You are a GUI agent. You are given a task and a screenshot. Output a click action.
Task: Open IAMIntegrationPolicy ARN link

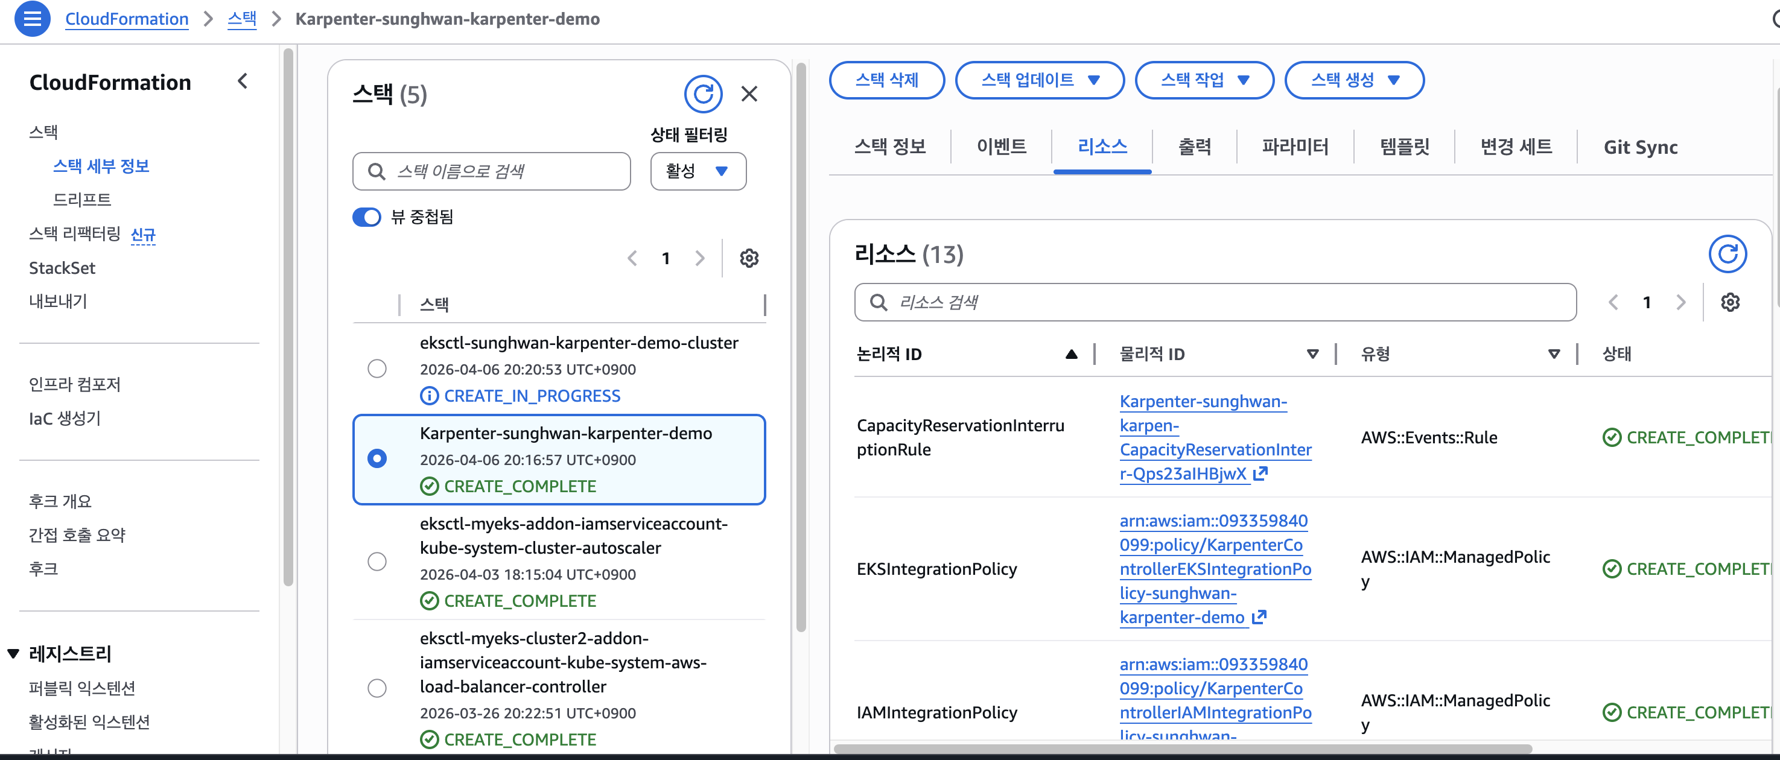(1215, 699)
